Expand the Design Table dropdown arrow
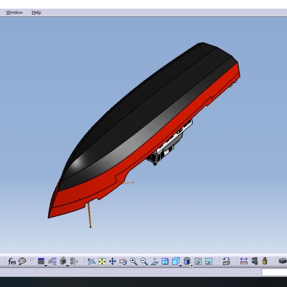The width and height of the screenshot is (287, 287). click(x=46, y=266)
